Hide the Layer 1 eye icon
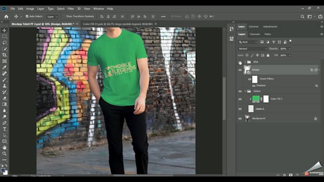Image resolution: width=324 pixels, height=182 pixels. 240,109
